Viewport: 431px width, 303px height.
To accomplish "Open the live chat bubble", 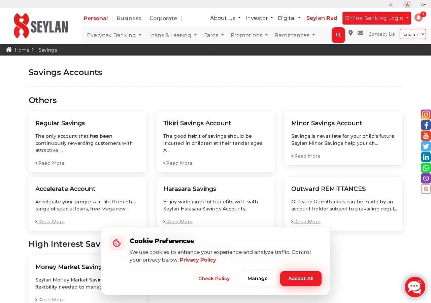I will 415,287.
